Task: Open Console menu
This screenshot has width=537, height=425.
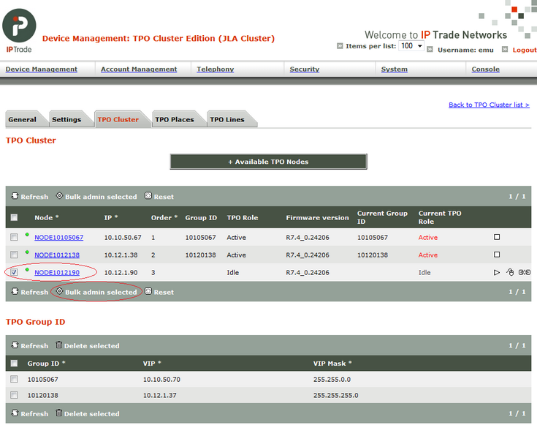Action: coord(485,69)
